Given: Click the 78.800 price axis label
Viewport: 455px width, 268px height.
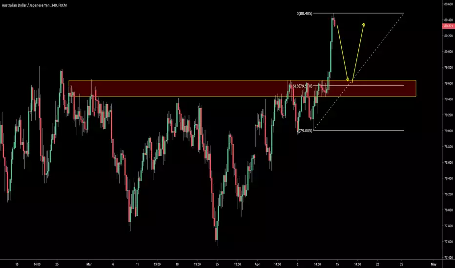Looking at the screenshot, I should [x=448, y=147].
